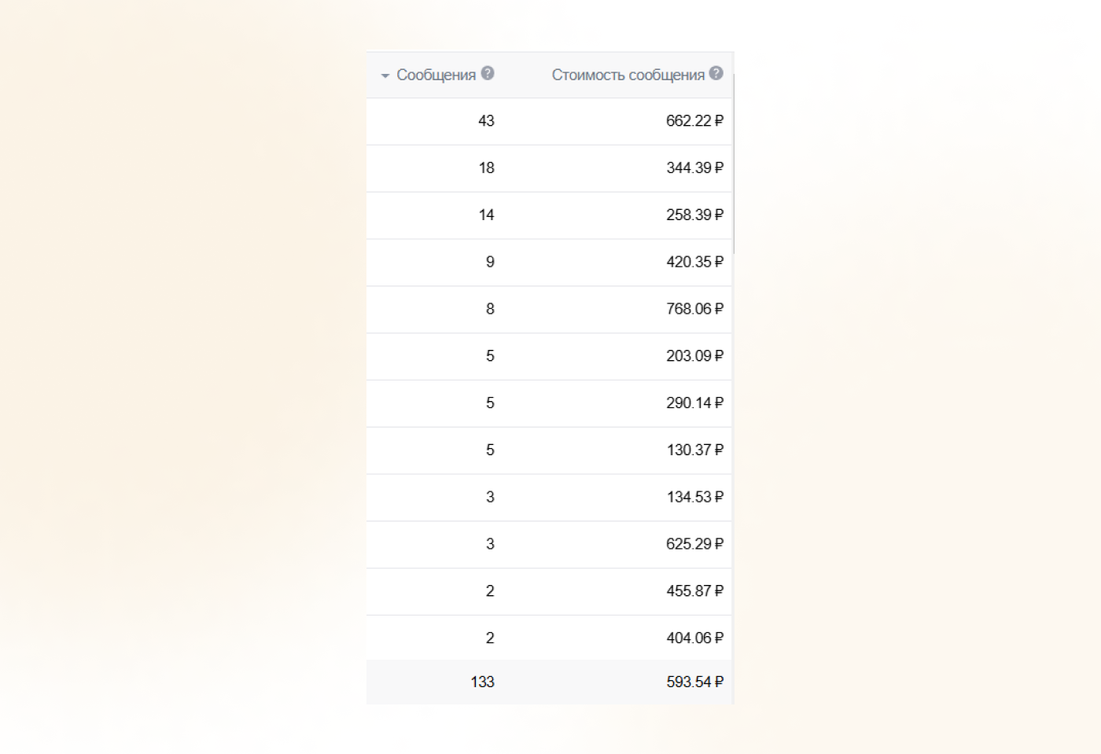Select the row with 14 messages
1101x754 pixels.
pos(486,215)
